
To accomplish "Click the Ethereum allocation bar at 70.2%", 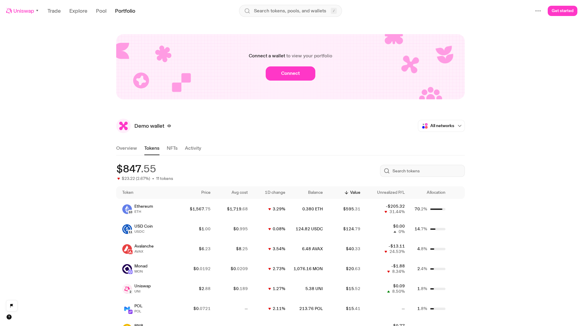I will click(438, 209).
